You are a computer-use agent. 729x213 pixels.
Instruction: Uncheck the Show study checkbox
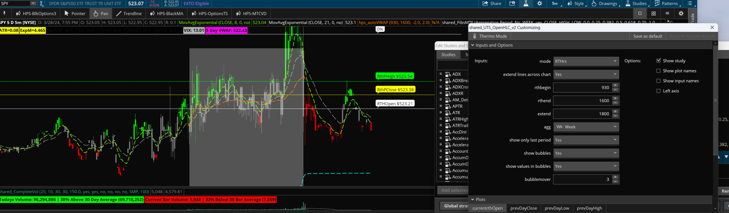[658, 61]
